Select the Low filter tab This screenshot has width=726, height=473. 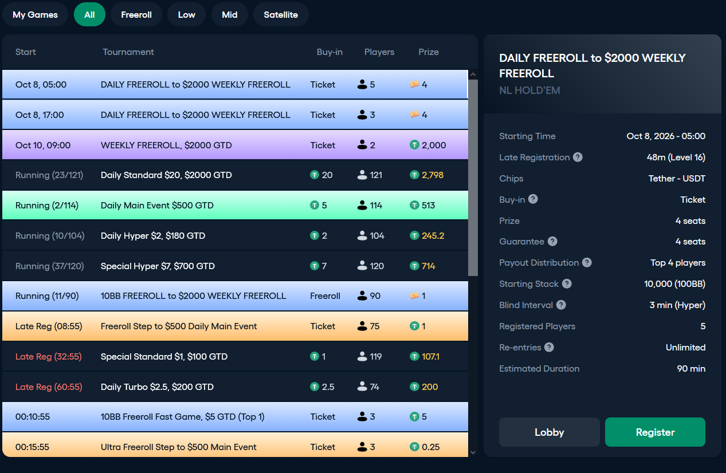click(x=187, y=15)
